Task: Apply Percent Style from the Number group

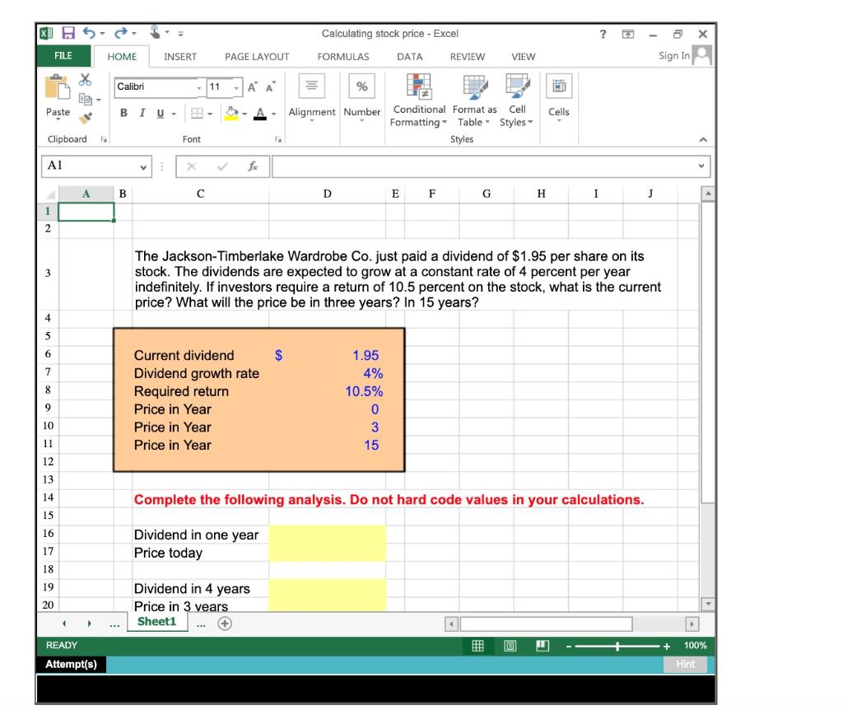Action: 363,85
